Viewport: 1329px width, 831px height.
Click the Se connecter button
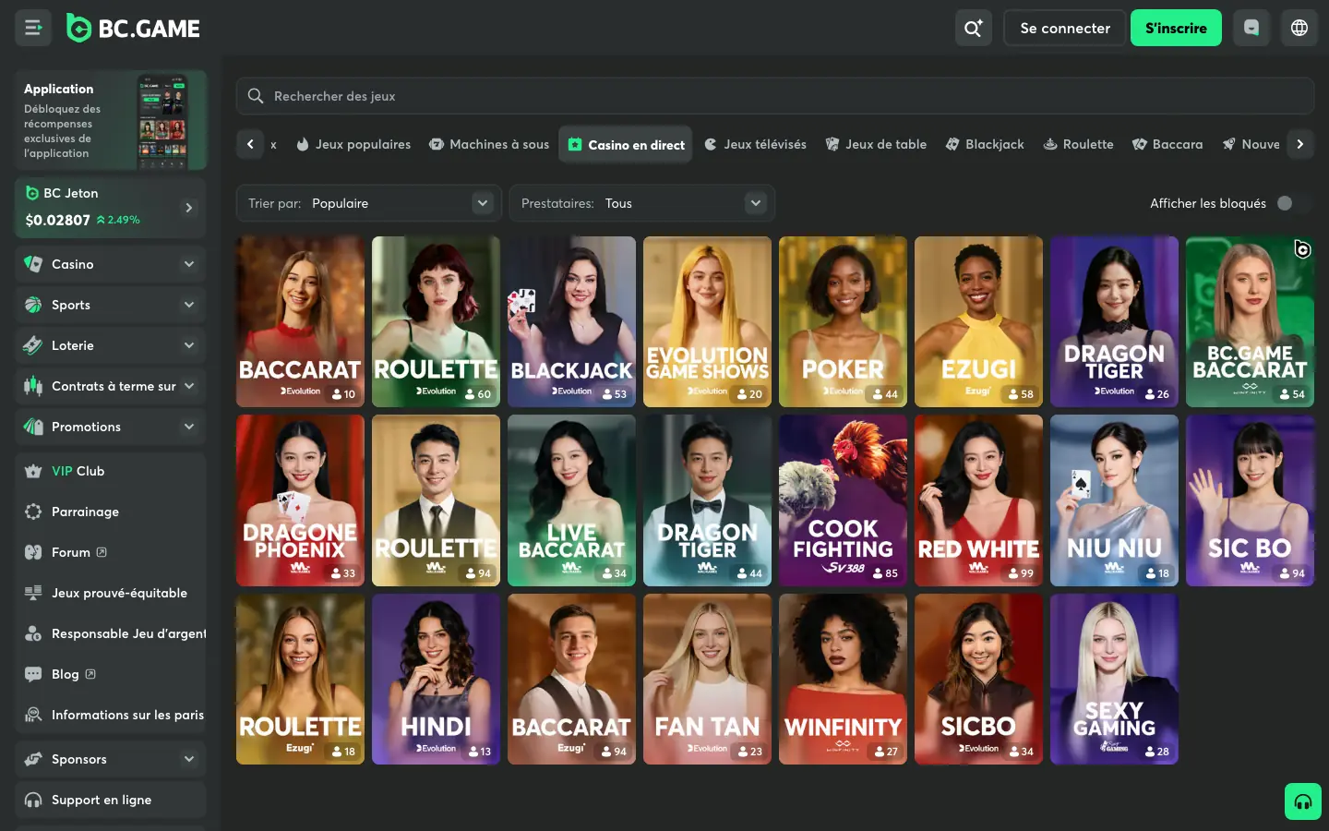click(1065, 28)
